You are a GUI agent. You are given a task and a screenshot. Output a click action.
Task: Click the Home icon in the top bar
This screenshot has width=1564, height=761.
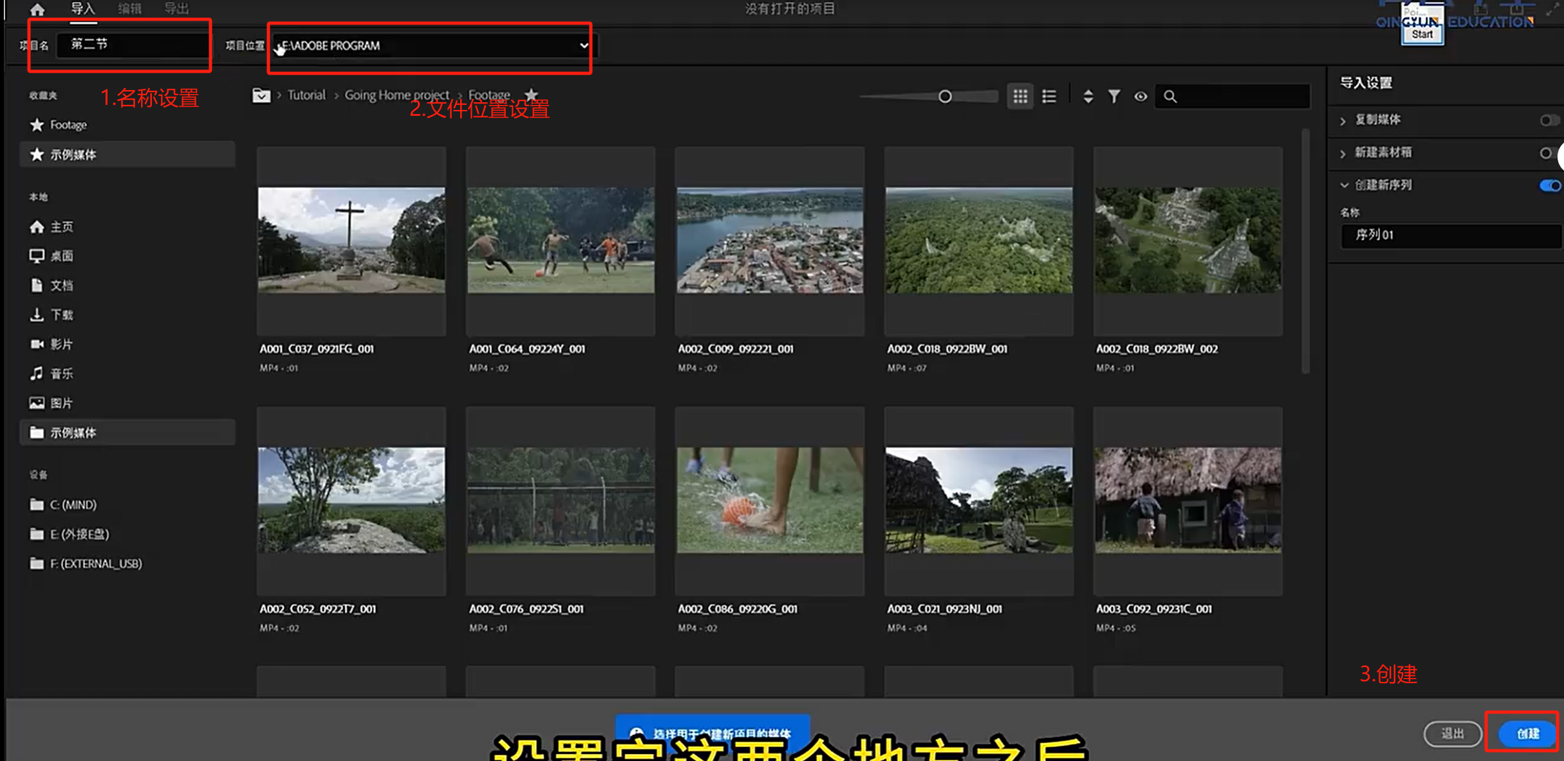37,9
